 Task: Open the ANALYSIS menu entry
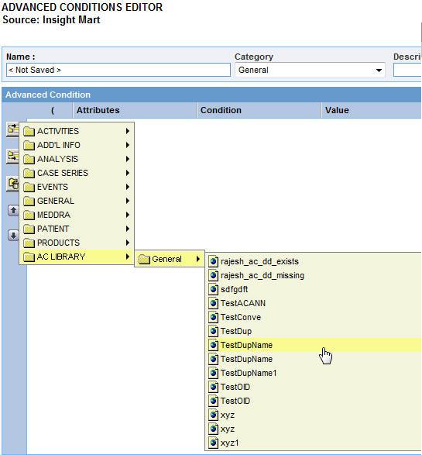click(77, 159)
